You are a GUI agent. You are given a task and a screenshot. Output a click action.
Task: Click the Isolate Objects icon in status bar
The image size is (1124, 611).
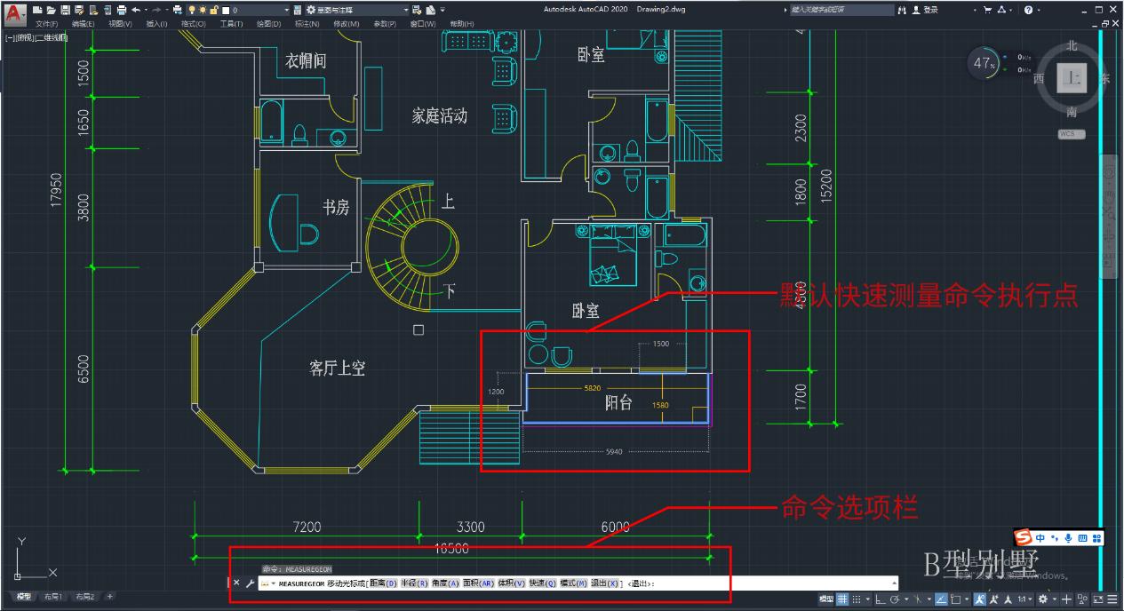coord(1081,598)
